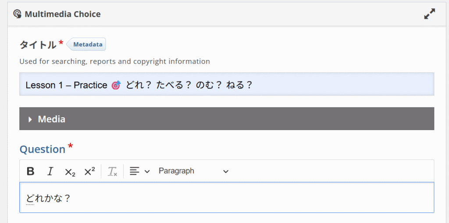Click the Metadata button
The width and height of the screenshot is (449, 223).
point(88,44)
